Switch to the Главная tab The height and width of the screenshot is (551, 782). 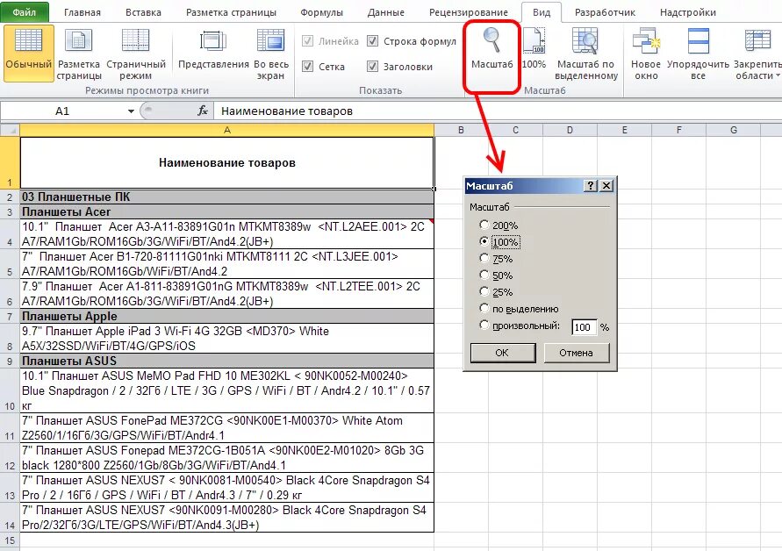pos(83,12)
